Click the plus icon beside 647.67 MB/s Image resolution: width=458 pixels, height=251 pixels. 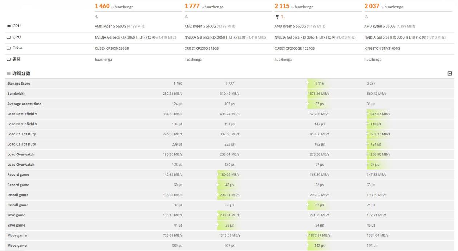pos(368,114)
